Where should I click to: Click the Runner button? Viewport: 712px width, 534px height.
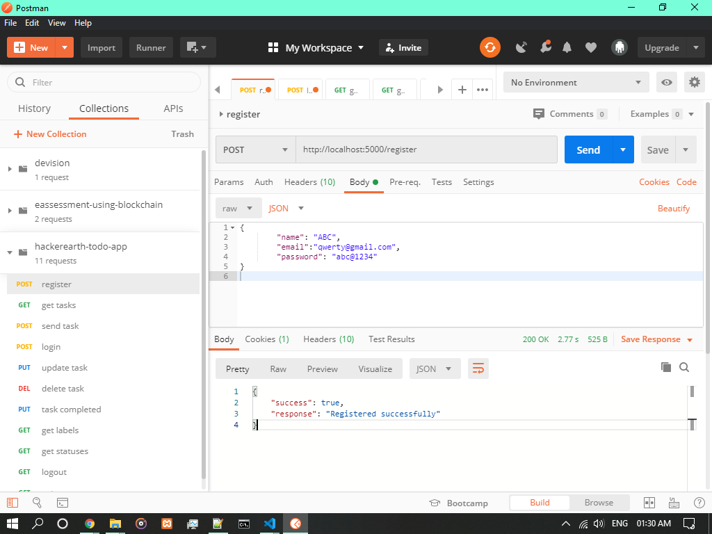(151, 48)
